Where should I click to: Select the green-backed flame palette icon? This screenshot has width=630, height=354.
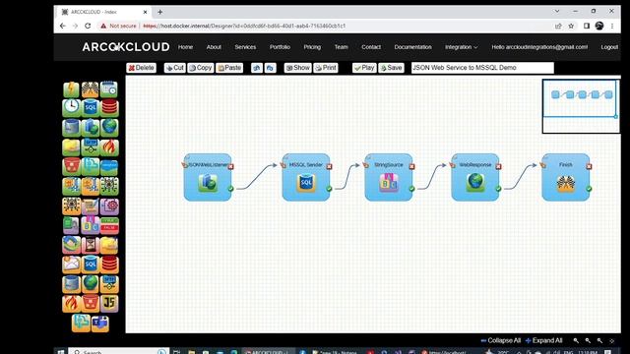point(109,147)
